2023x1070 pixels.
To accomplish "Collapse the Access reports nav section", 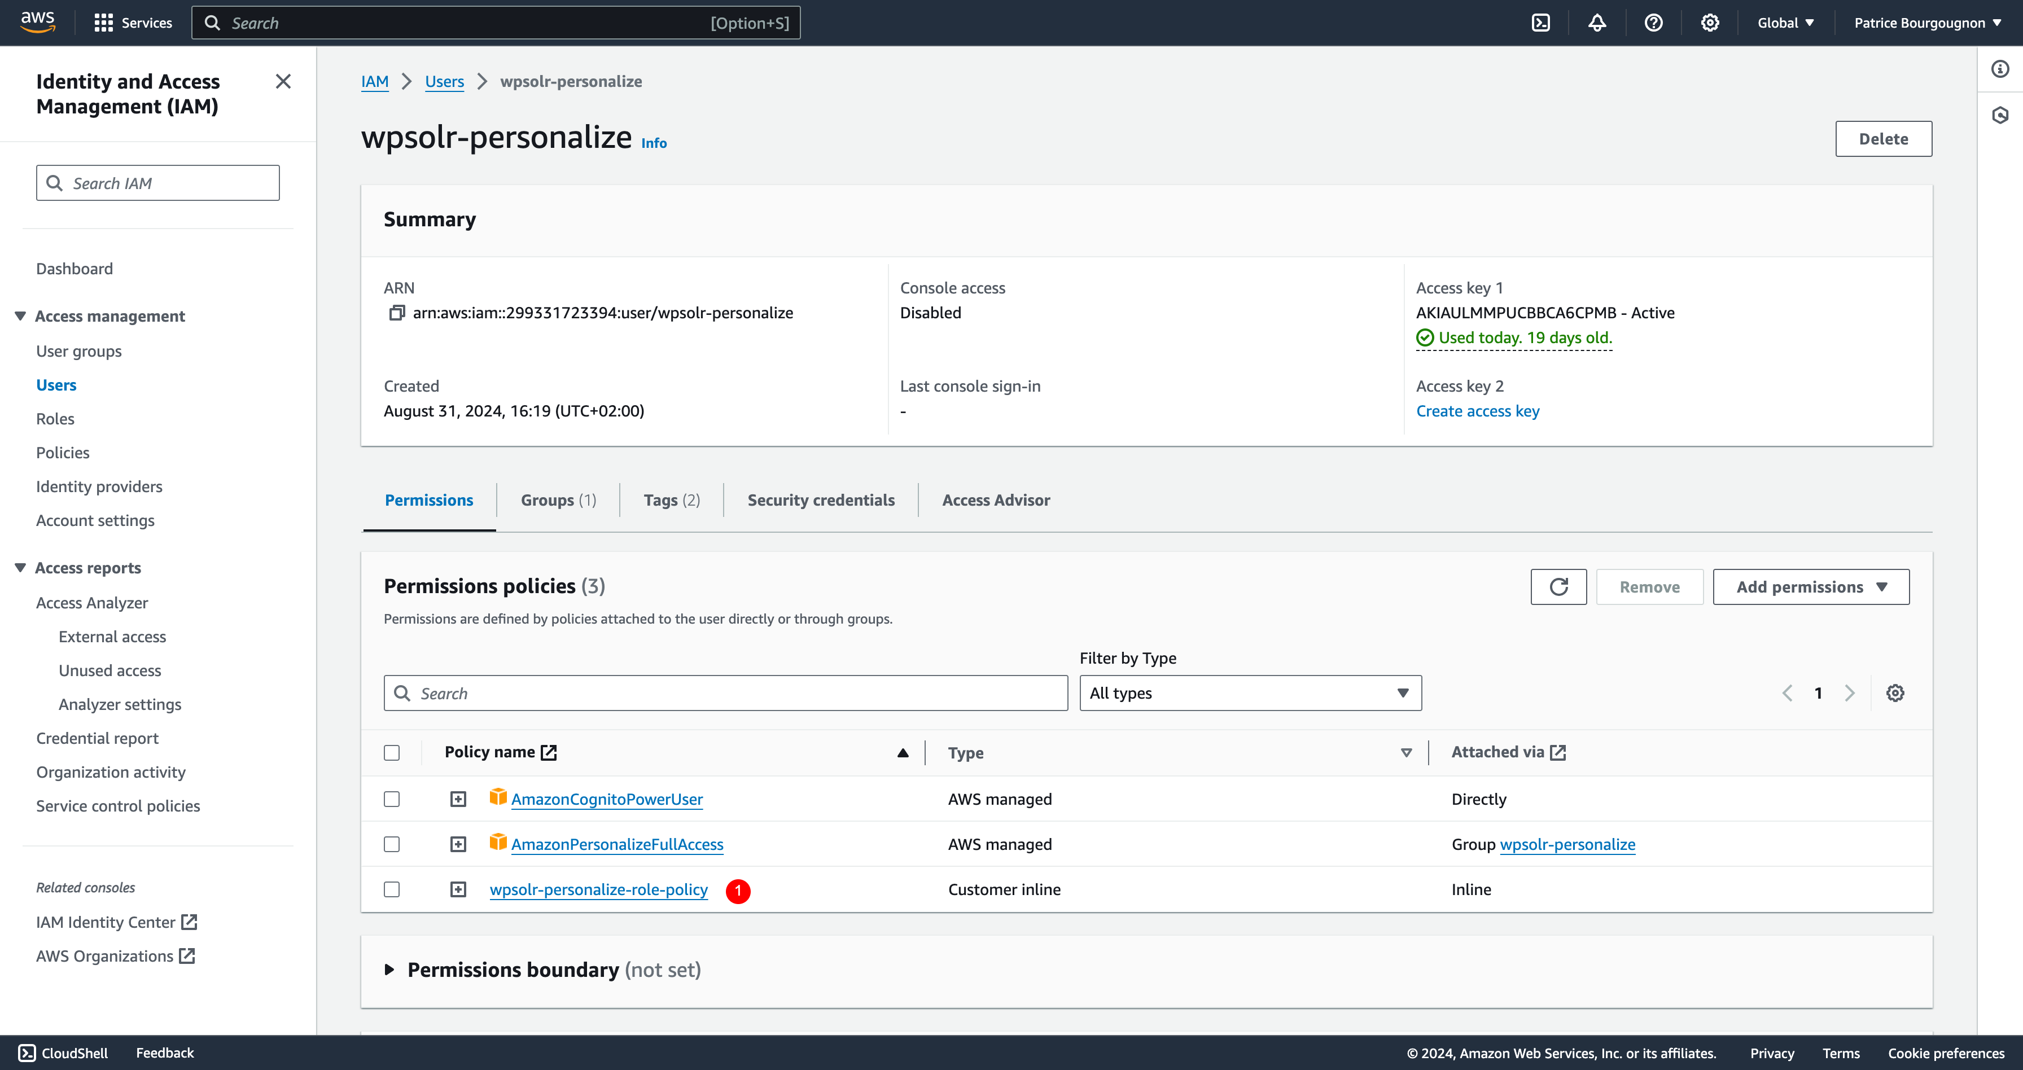I will click(x=20, y=568).
